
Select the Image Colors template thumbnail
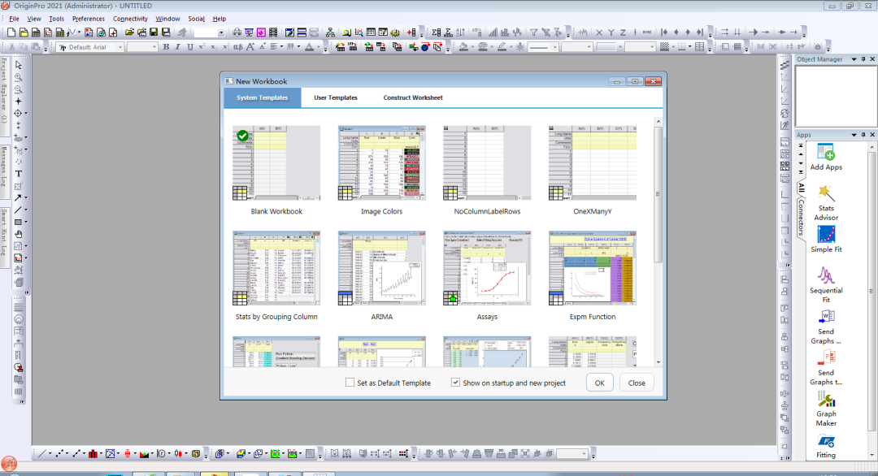click(382, 162)
